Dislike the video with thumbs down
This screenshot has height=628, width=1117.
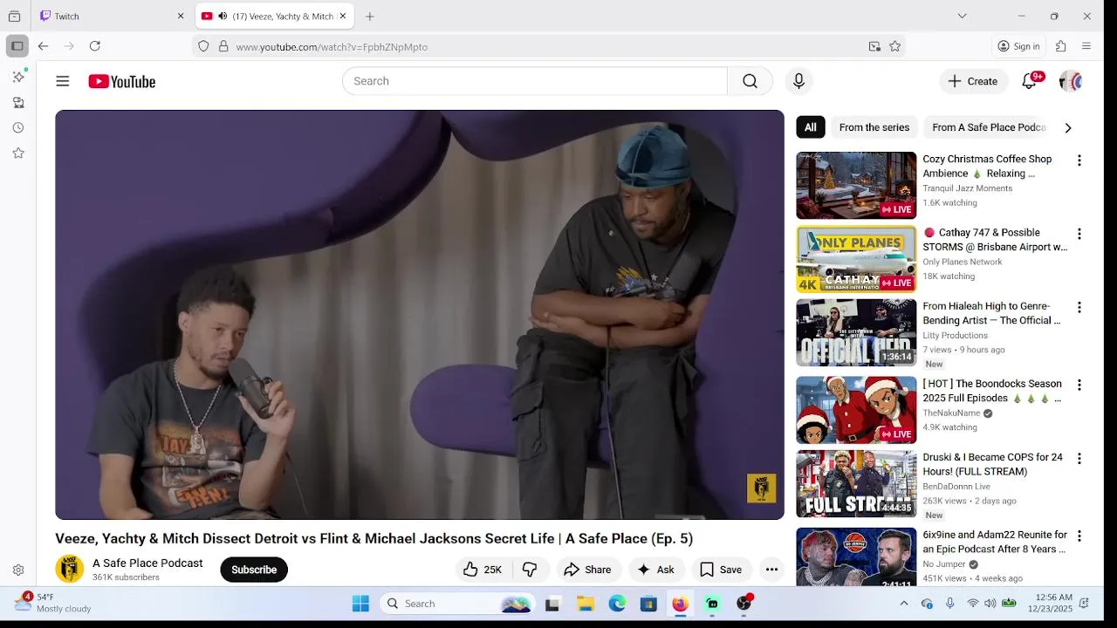point(530,570)
